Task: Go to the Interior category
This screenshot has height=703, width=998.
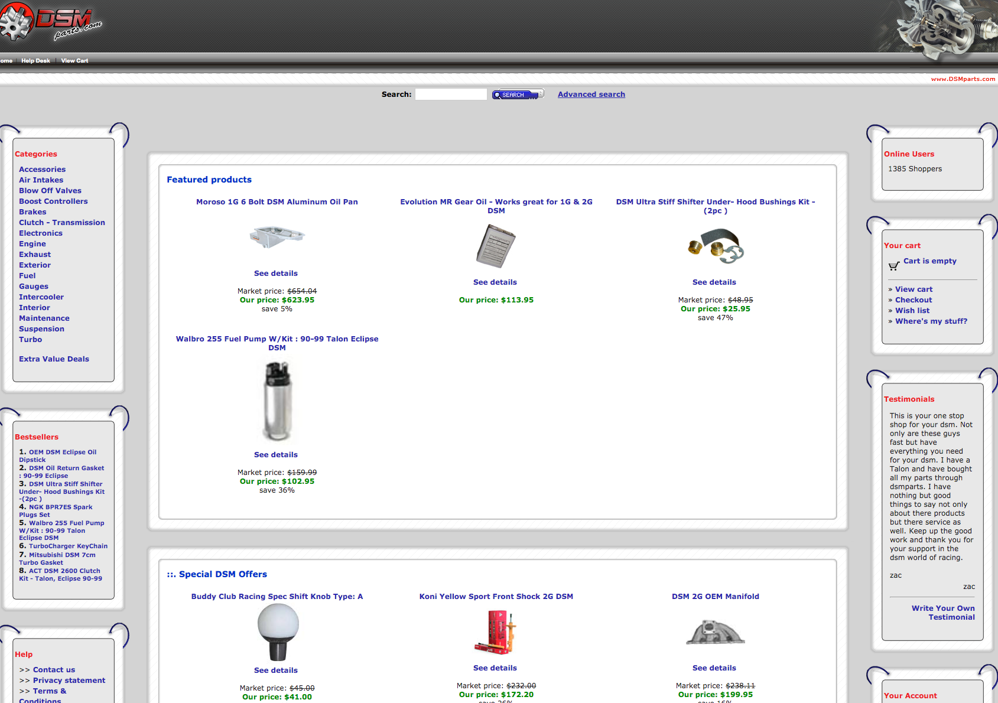Action: click(34, 308)
